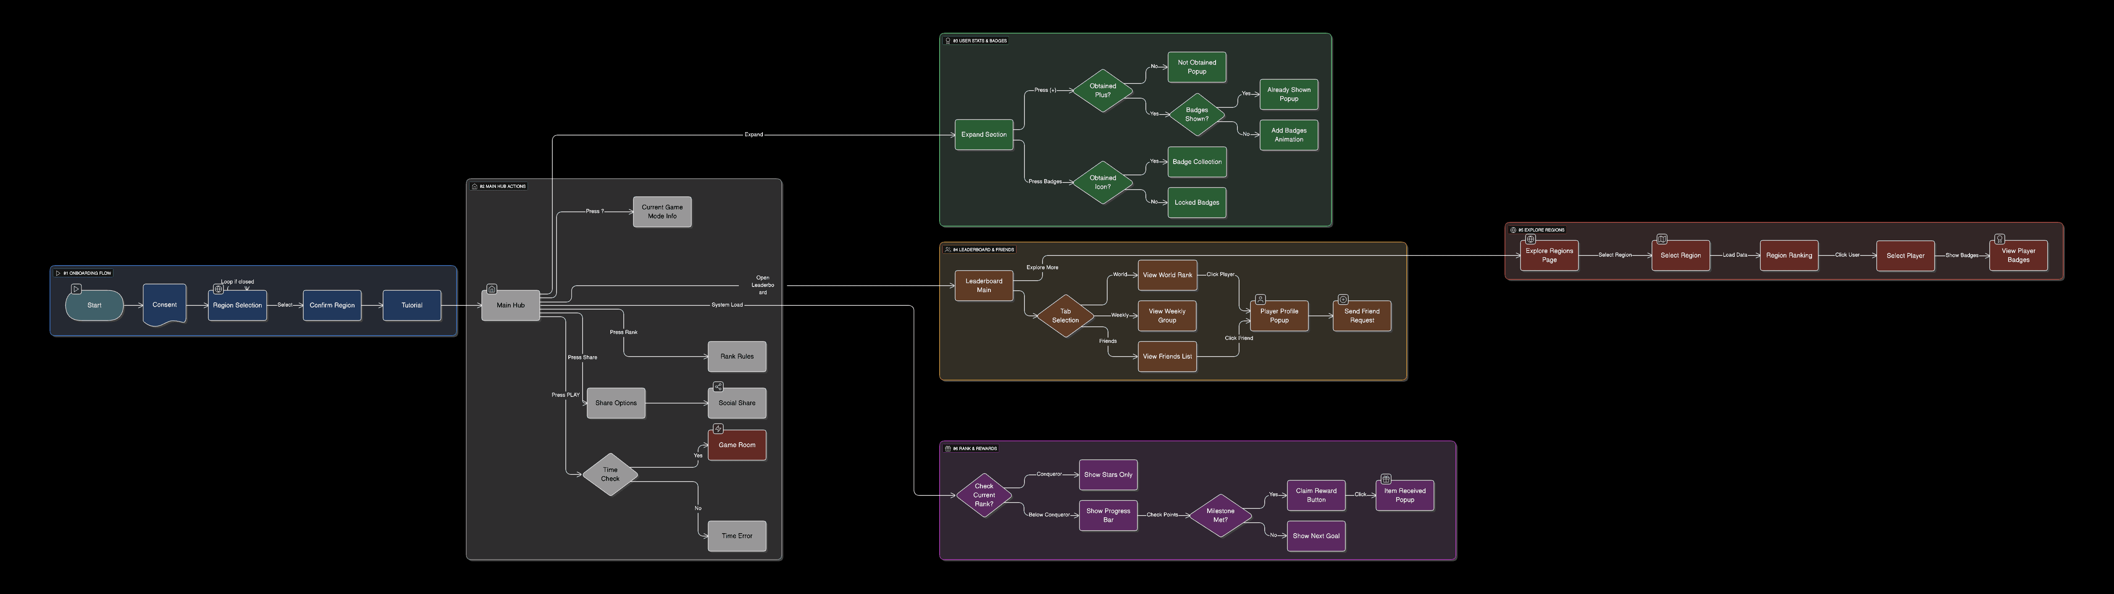This screenshot has width=2114, height=594.
Task: Select the Time Check decision diamond
Action: pyautogui.click(x=611, y=474)
